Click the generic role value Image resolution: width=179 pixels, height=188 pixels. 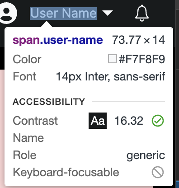(146, 155)
